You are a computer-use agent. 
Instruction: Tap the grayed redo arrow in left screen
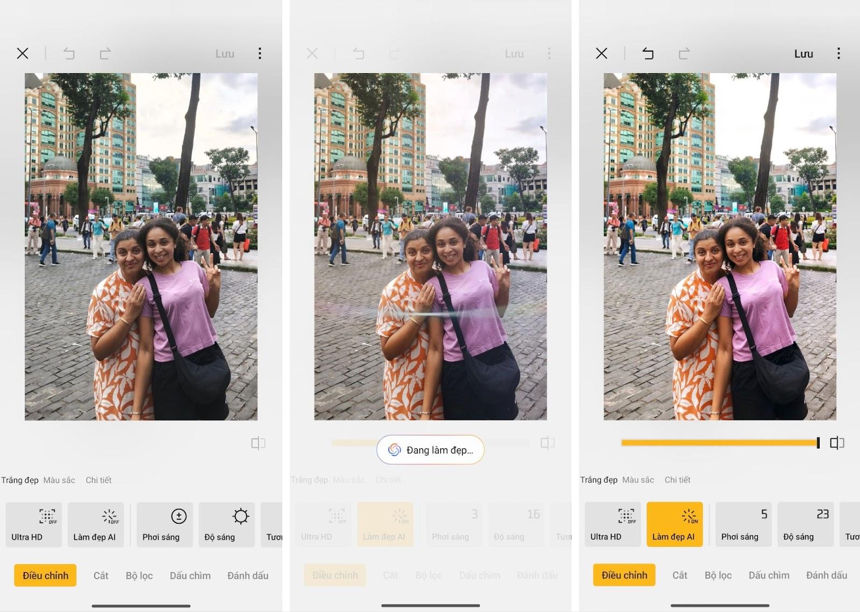(x=105, y=53)
